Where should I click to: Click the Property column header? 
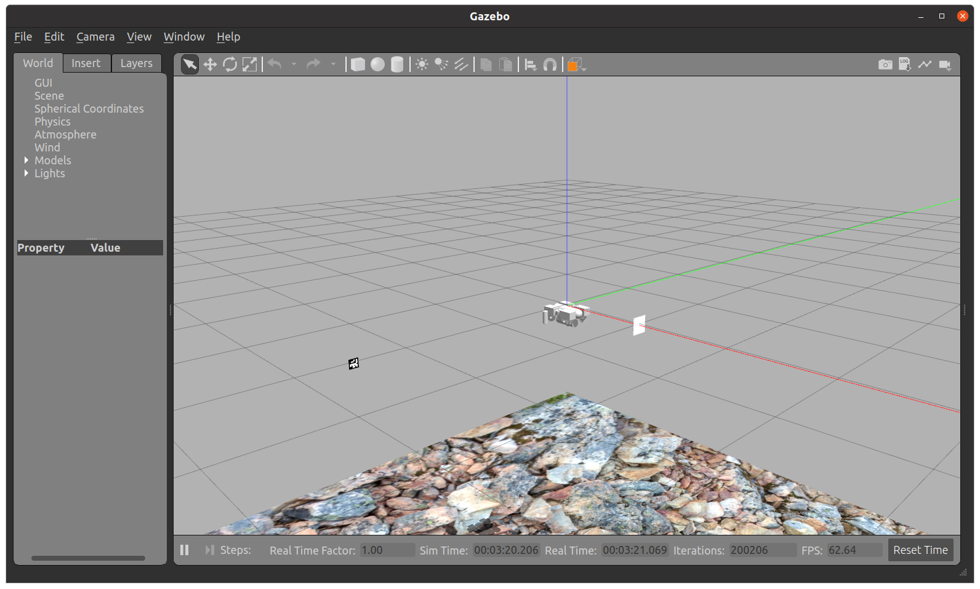point(41,247)
